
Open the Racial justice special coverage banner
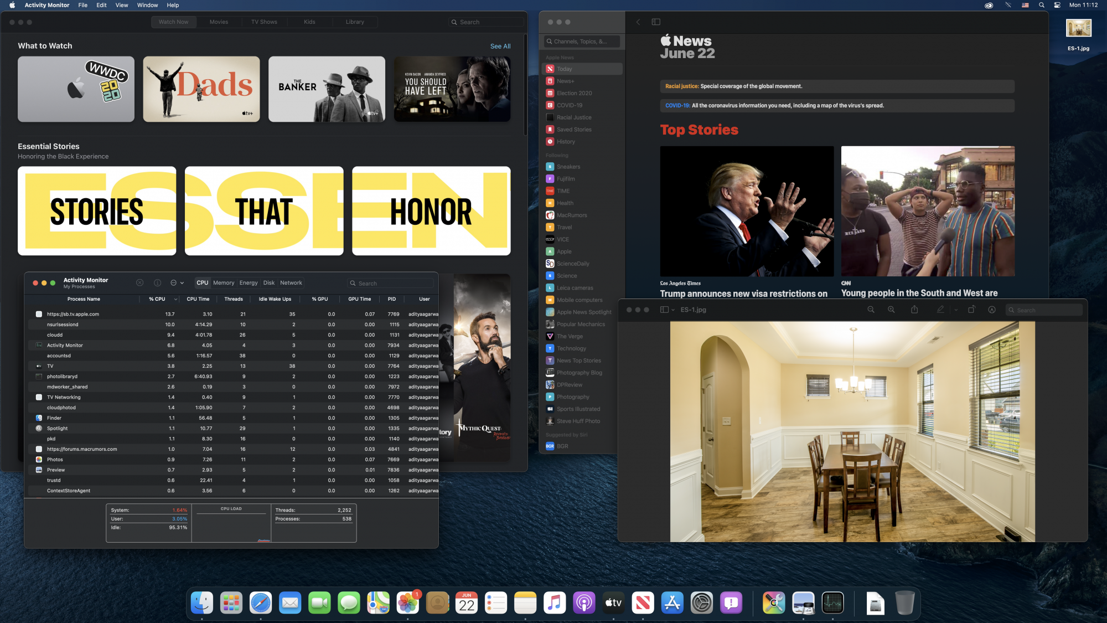click(837, 86)
